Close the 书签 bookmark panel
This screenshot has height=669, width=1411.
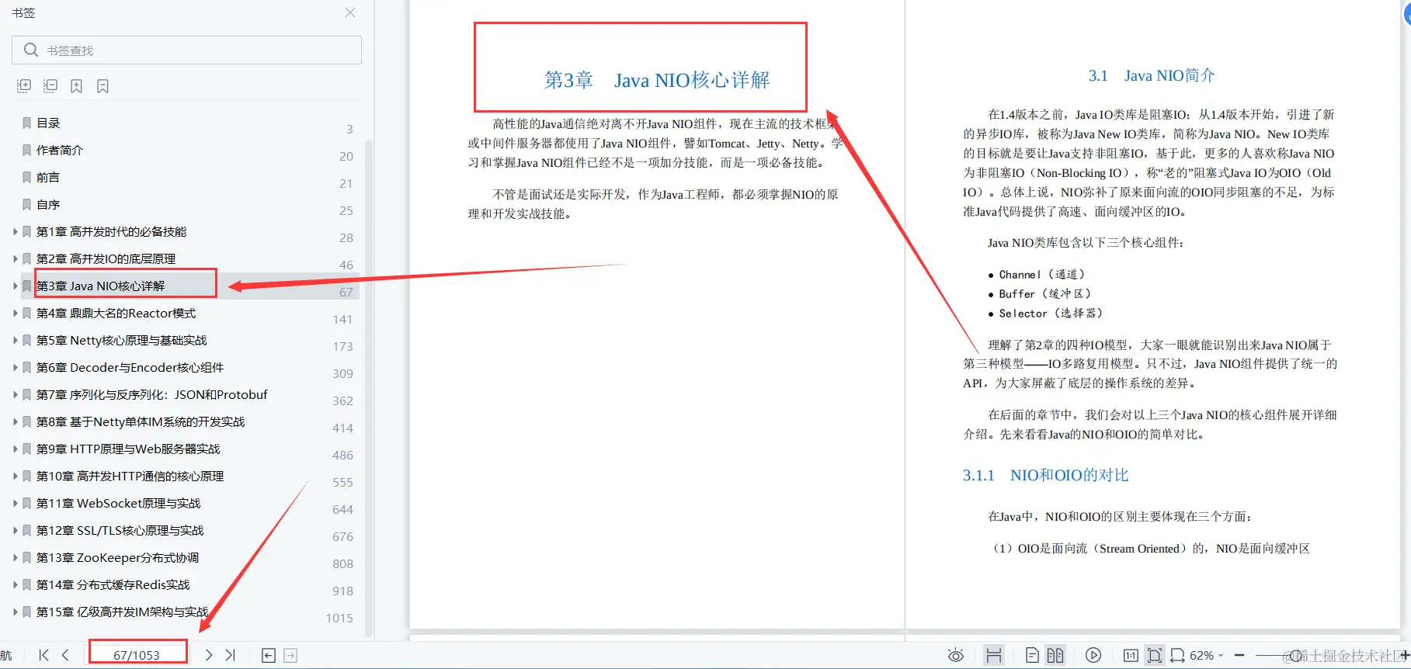[350, 12]
